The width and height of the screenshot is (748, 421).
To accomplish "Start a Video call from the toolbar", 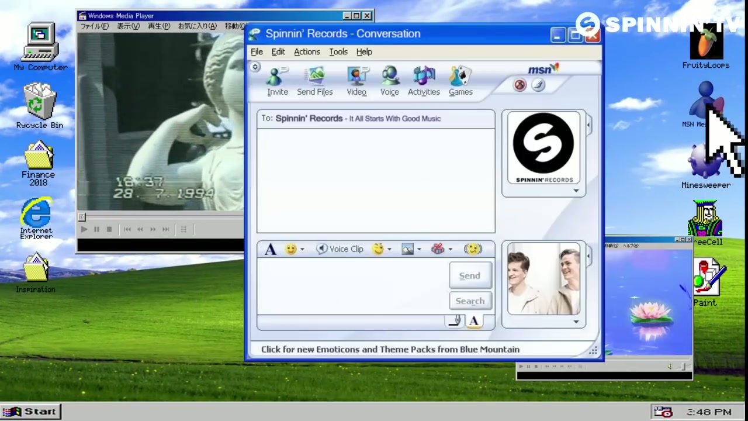I will coord(356,81).
